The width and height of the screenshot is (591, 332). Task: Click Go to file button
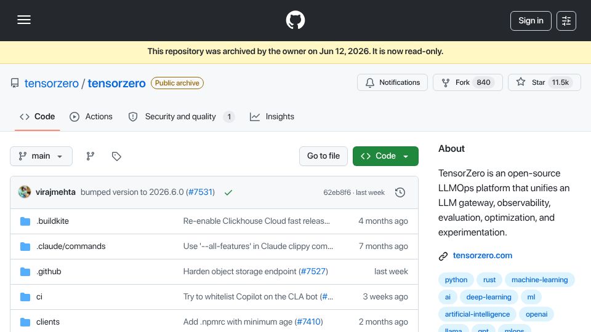click(x=323, y=156)
